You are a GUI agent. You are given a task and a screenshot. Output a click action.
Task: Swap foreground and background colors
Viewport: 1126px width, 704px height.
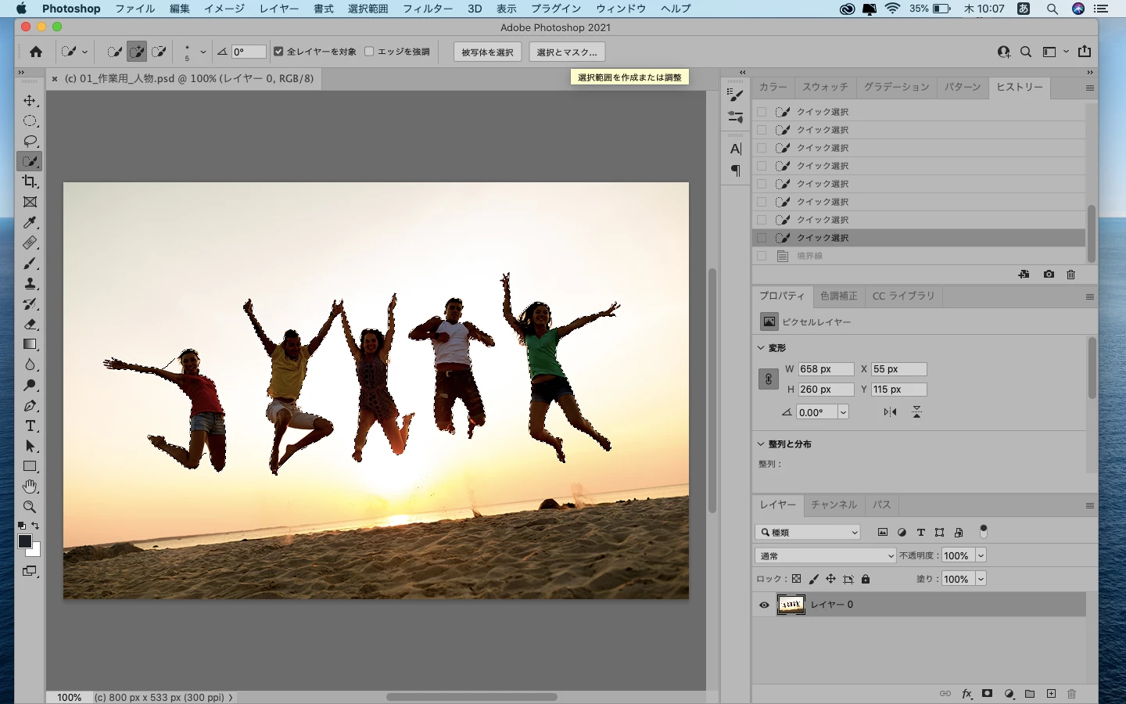pos(35,526)
